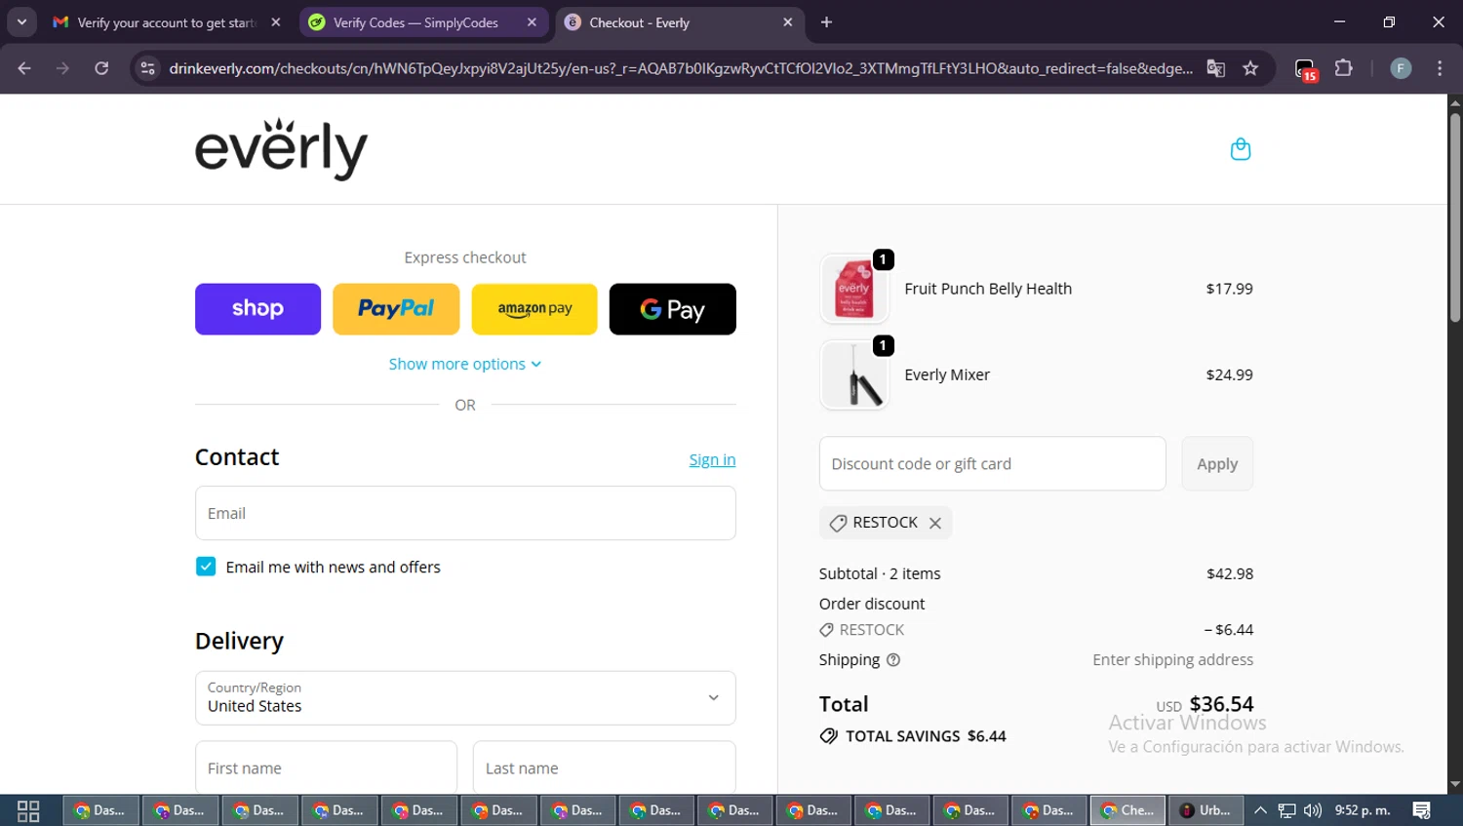Choose Amazon Pay express checkout

click(x=534, y=309)
